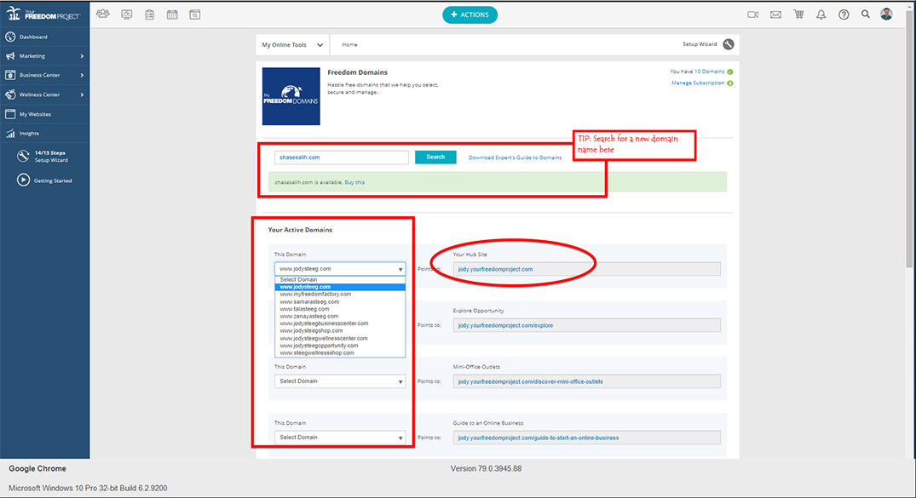916x498 pixels.
Task: Select www.steegwellnessshop.com from the list
Action: pos(340,352)
